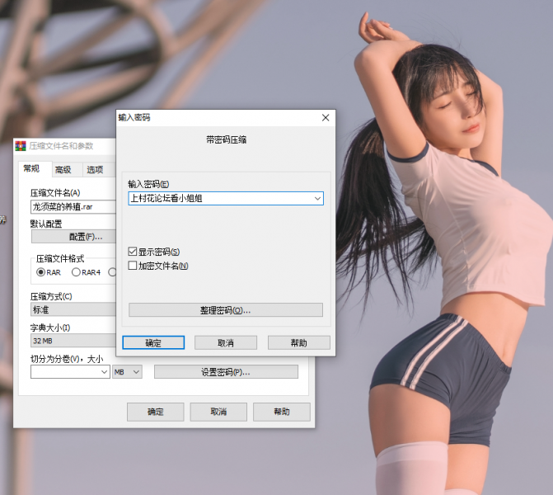
Task: Enable the 加密文件名 checkbox
Action: (x=134, y=266)
